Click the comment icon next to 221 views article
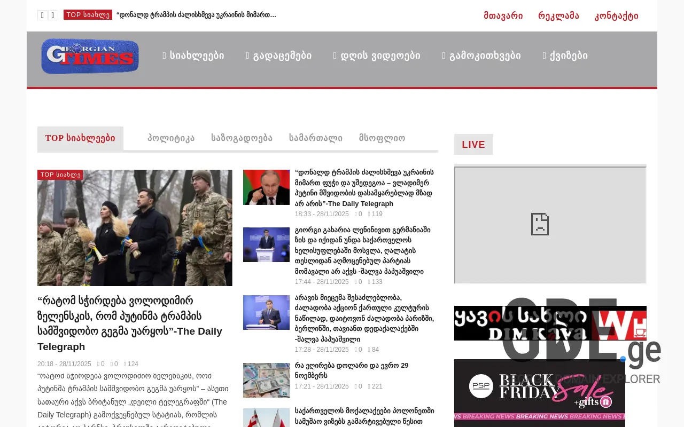The width and height of the screenshot is (684, 427). pyautogui.click(x=356, y=386)
